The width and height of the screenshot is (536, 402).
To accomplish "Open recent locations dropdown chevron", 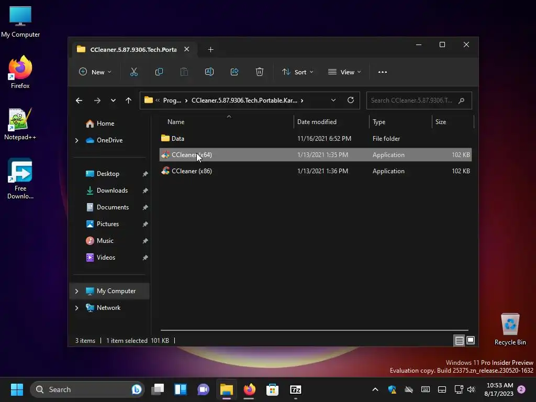I will [113, 100].
